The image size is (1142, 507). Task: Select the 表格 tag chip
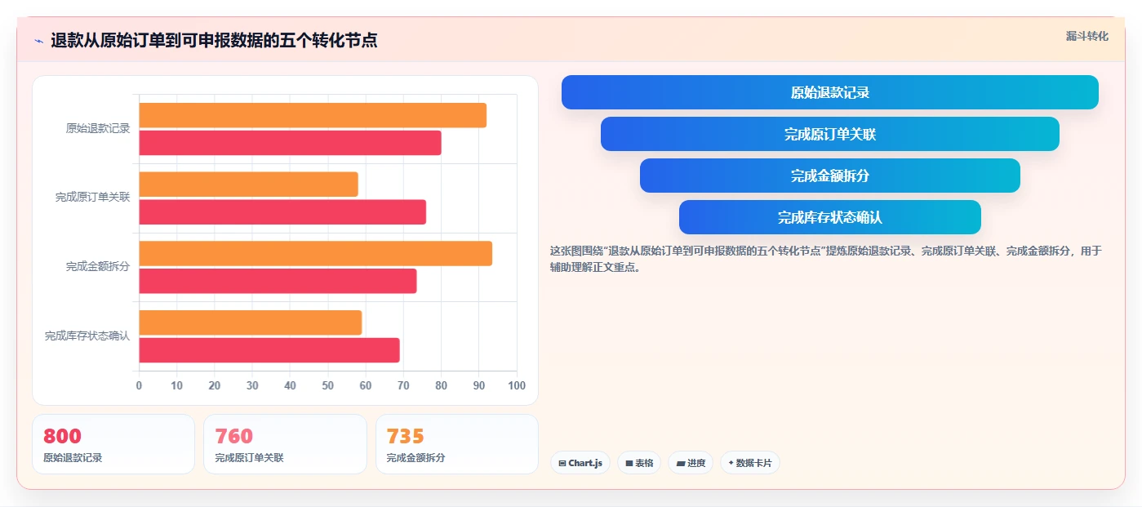[638, 463]
